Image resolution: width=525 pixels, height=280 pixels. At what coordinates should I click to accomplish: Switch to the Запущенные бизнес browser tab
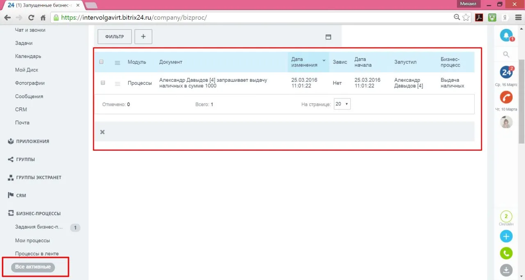43,5
